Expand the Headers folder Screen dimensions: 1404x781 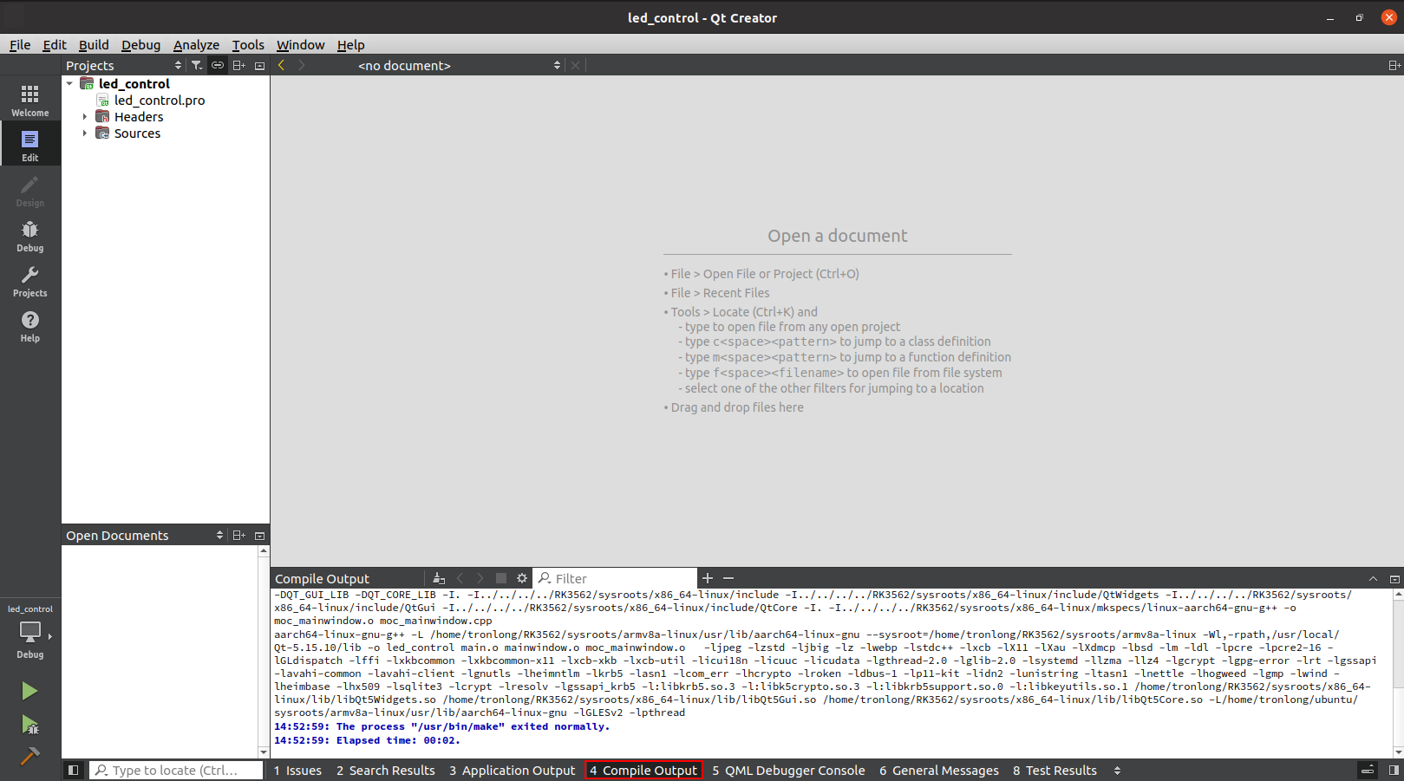[x=85, y=116]
